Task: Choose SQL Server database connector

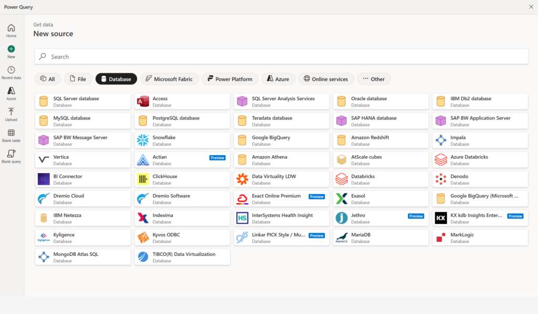Action: [83, 101]
